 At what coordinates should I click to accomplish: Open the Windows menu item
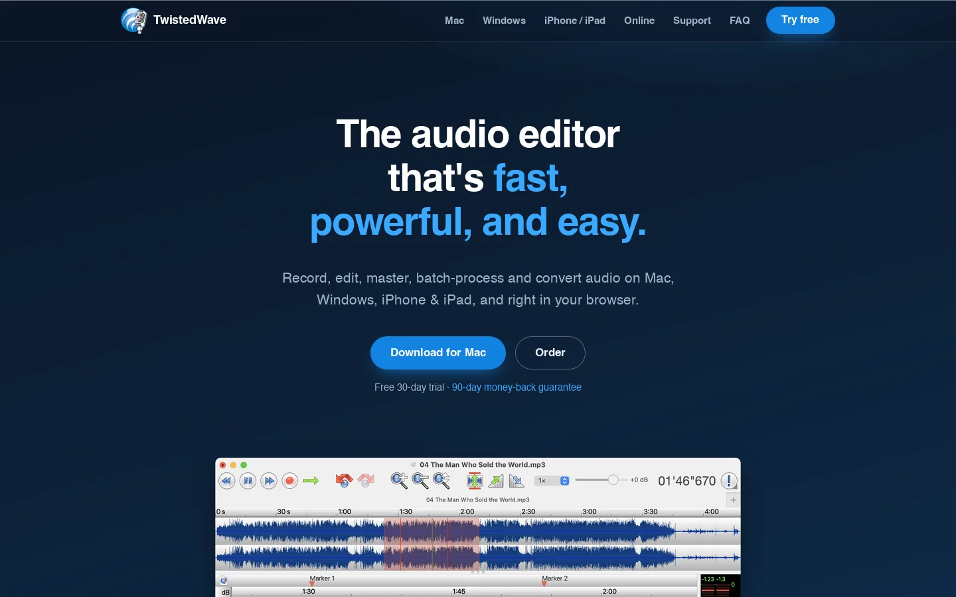point(504,21)
